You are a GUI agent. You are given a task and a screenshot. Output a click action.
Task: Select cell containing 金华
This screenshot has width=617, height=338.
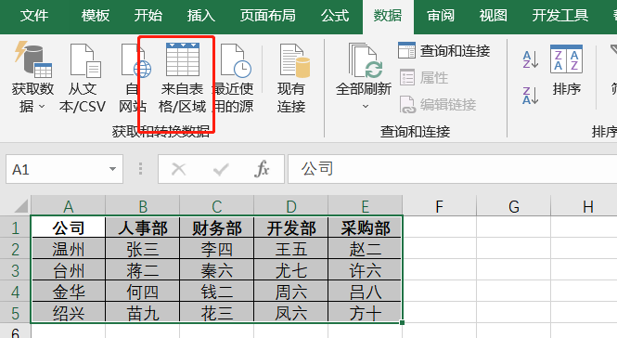point(68,292)
